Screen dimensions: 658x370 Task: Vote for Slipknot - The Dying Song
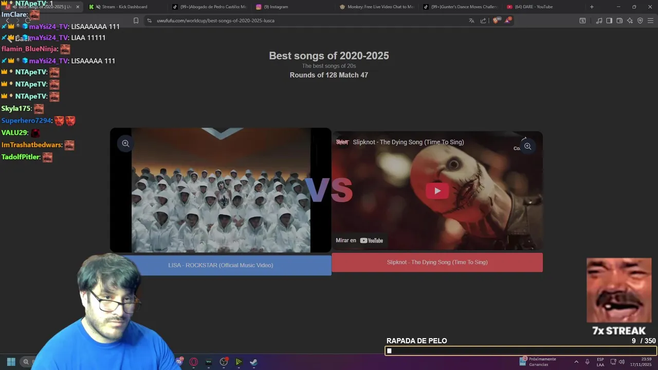(437, 262)
